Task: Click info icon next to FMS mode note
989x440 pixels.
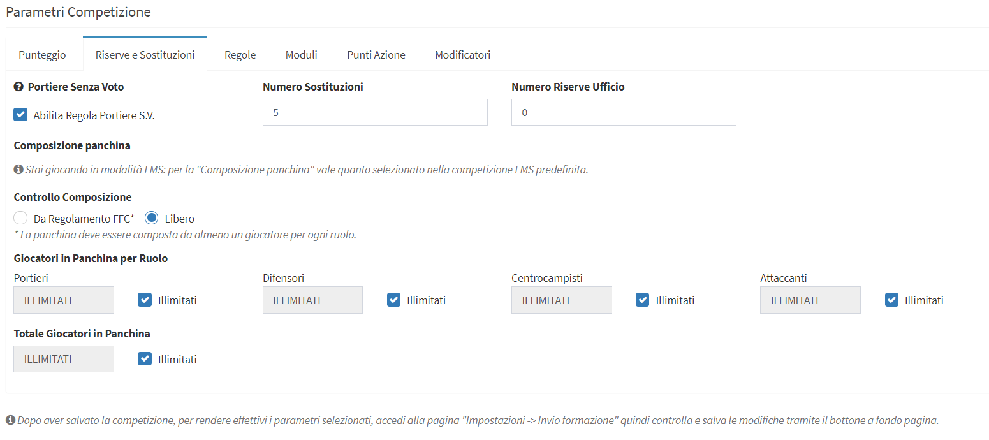Action: pyautogui.click(x=18, y=170)
